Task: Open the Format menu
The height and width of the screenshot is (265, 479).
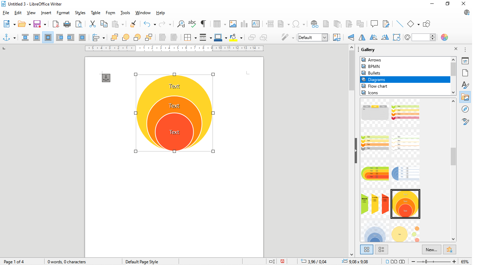Action: (x=63, y=13)
